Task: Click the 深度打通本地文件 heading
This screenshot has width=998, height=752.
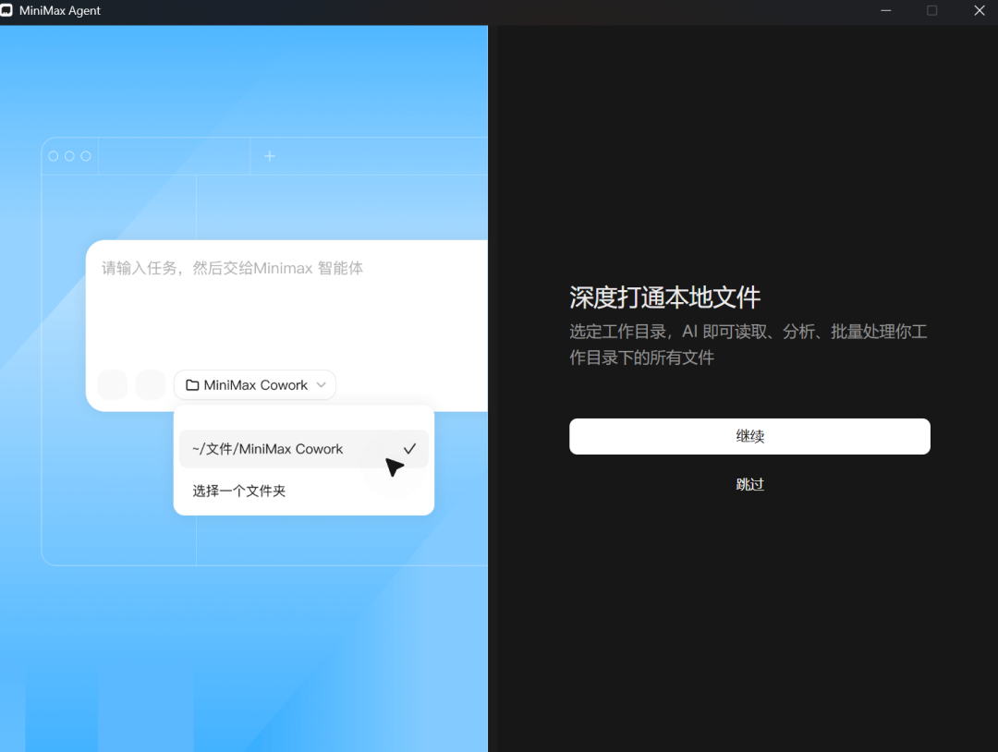Action: tap(664, 297)
